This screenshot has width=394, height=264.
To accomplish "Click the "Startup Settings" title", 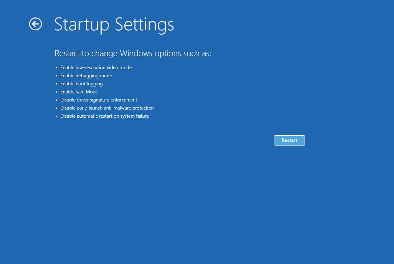I will click(114, 24).
